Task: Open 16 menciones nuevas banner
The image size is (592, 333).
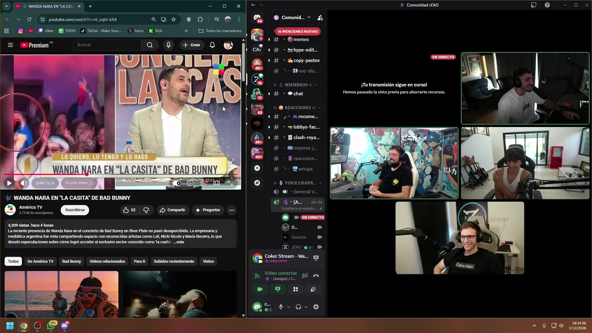Action: 297,31
